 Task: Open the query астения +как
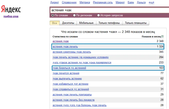(61, 41)
